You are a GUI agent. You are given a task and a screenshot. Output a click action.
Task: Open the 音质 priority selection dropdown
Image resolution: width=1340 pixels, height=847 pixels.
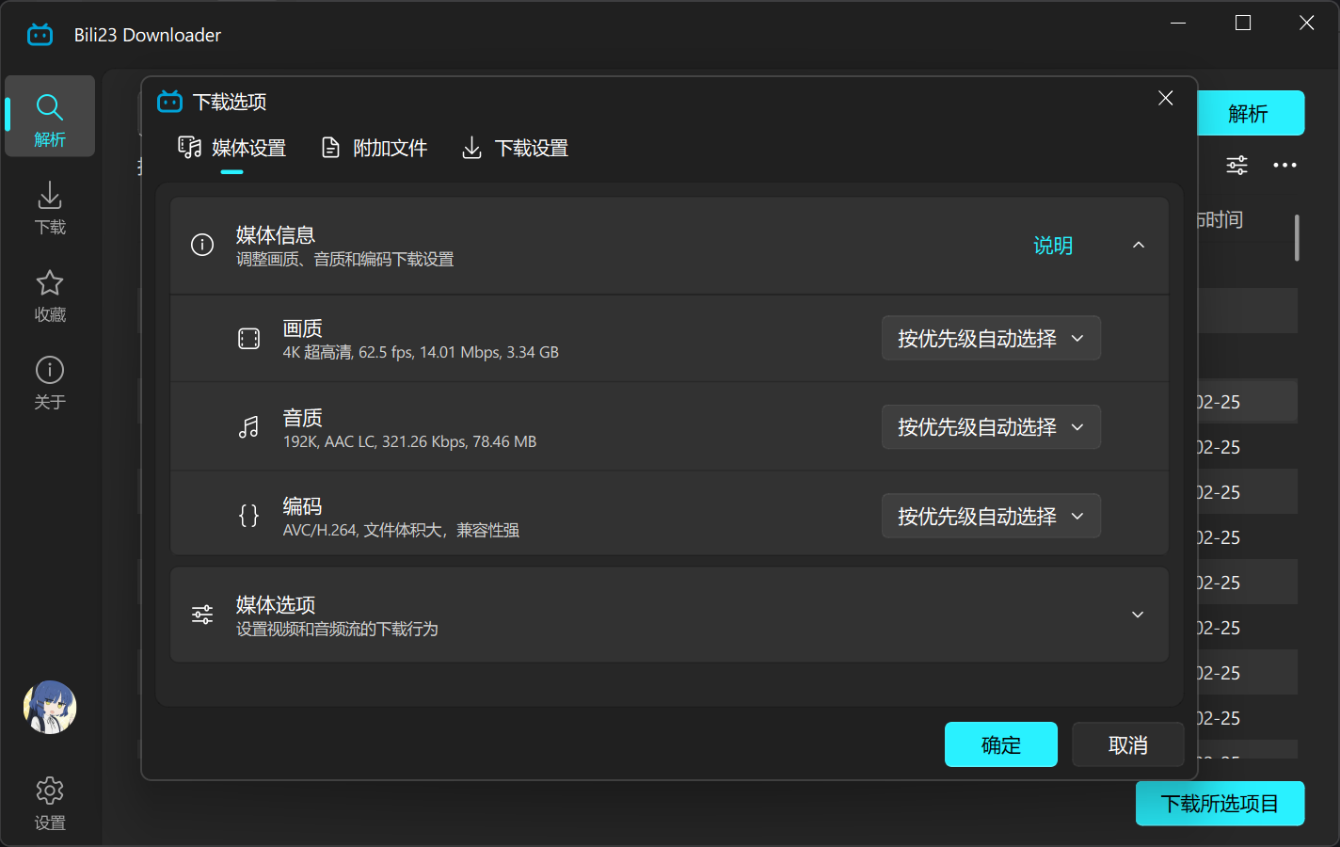(990, 426)
